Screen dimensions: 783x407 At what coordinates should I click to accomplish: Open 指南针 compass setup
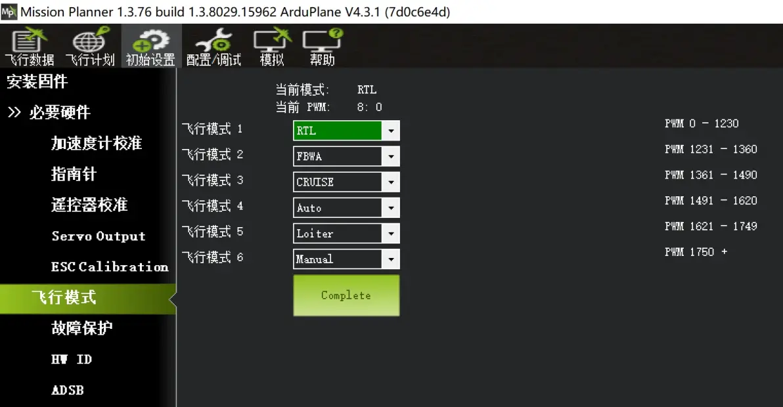coord(74,174)
